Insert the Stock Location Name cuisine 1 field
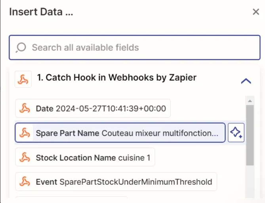The height and width of the screenshot is (203, 265). [85, 157]
